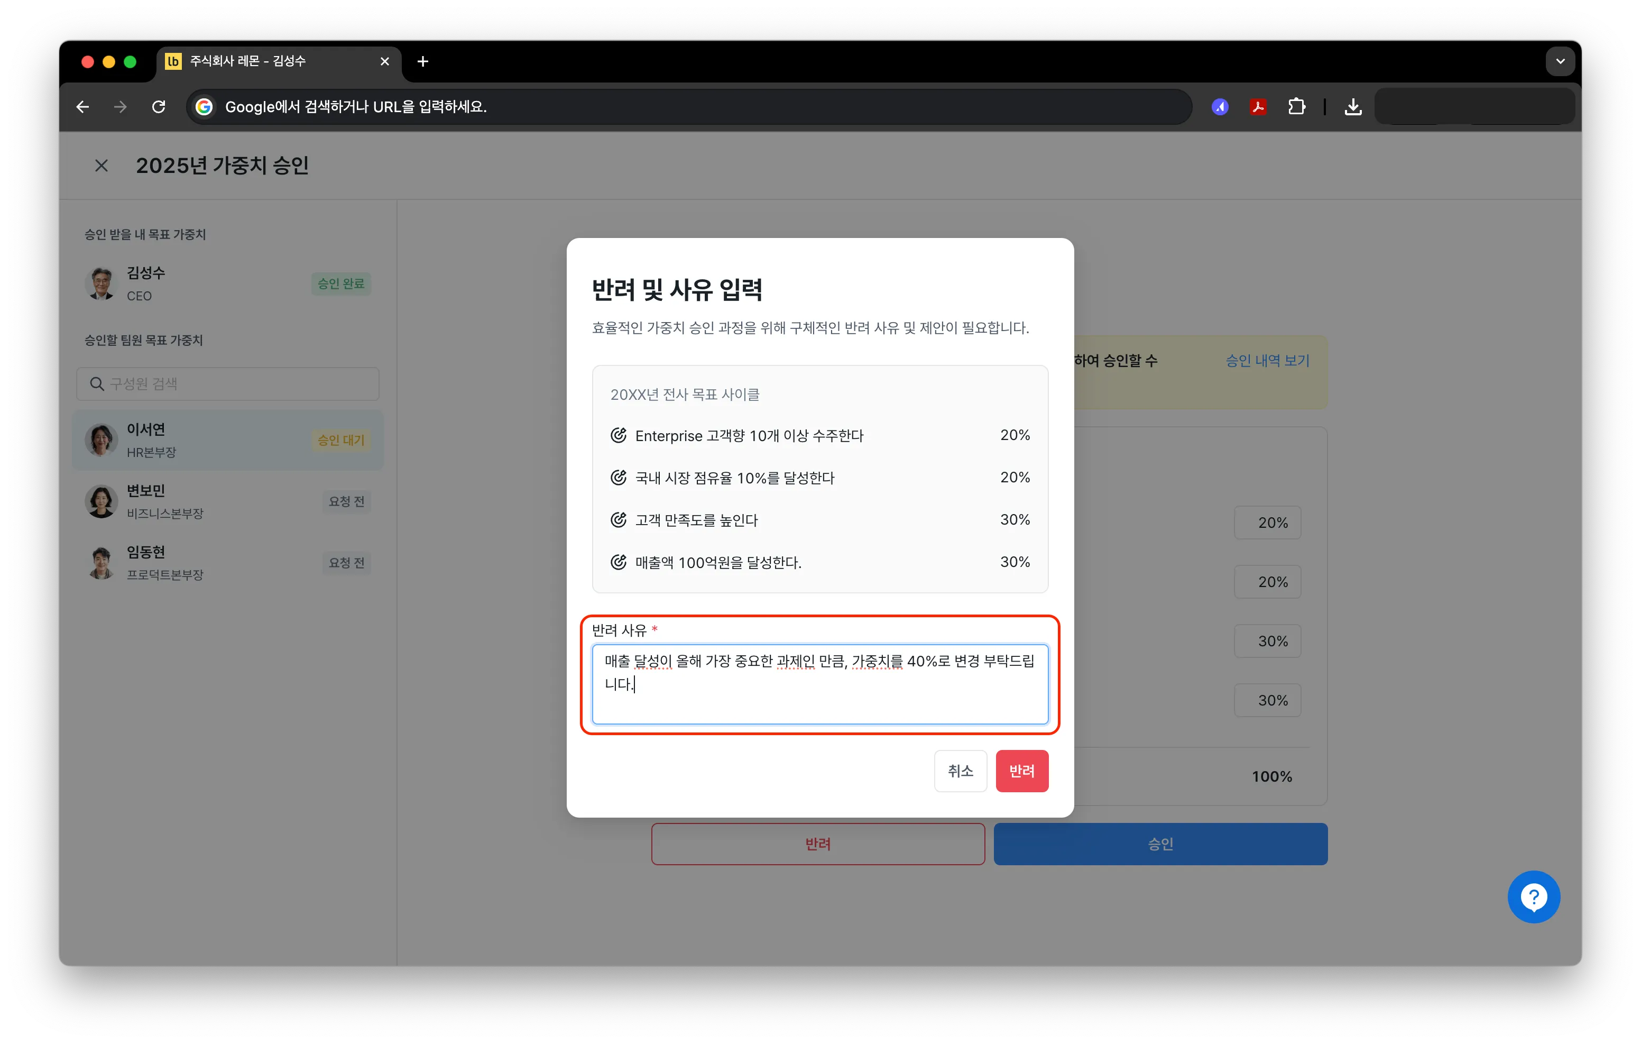Open browser downloads icon
The height and width of the screenshot is (1044, 1641).
(1353, 107)
